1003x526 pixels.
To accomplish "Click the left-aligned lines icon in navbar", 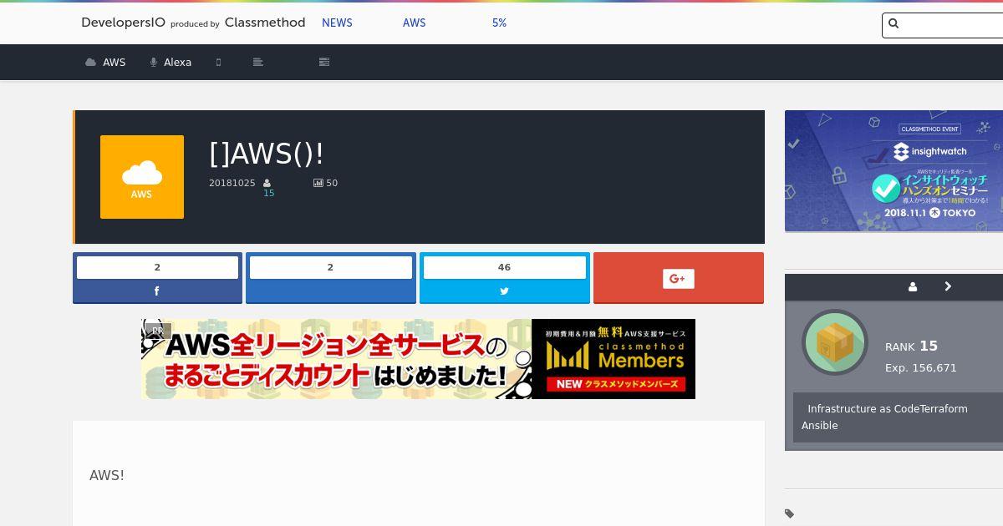I will [258, 62].
